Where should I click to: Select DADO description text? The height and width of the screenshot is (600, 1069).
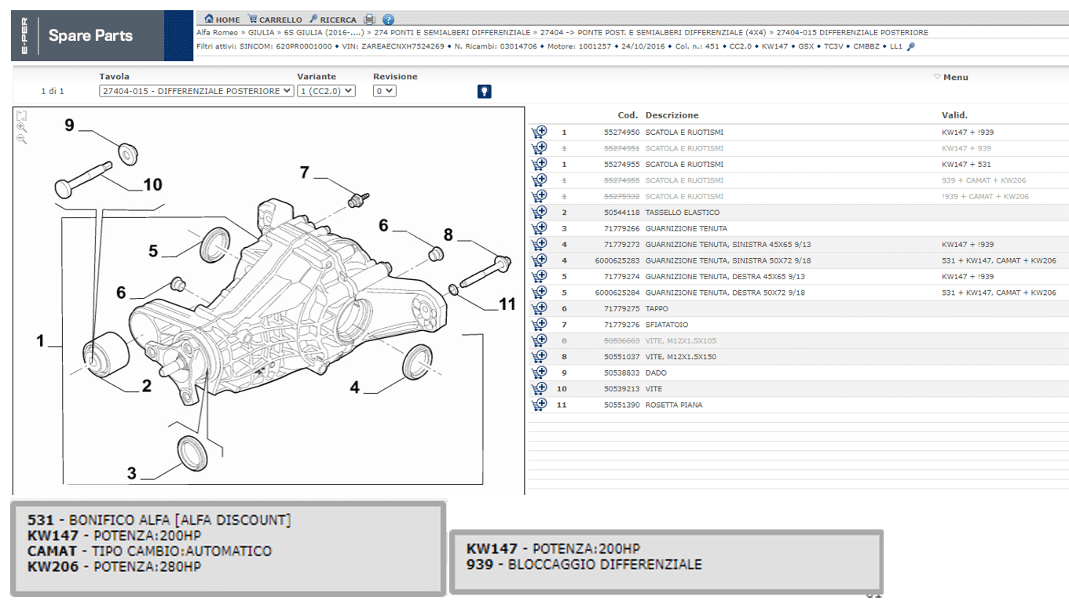click(x=656, y=373)
